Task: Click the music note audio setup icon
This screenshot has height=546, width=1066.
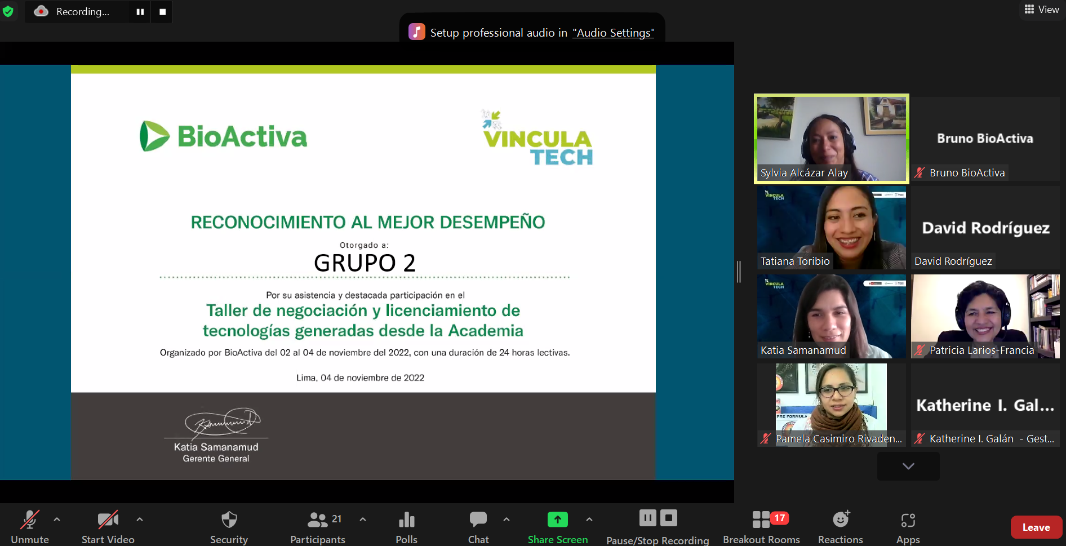Action: click(417, 32)
